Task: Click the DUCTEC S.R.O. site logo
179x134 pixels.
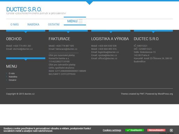Action: pyautogui.click(x=24, y=9)
